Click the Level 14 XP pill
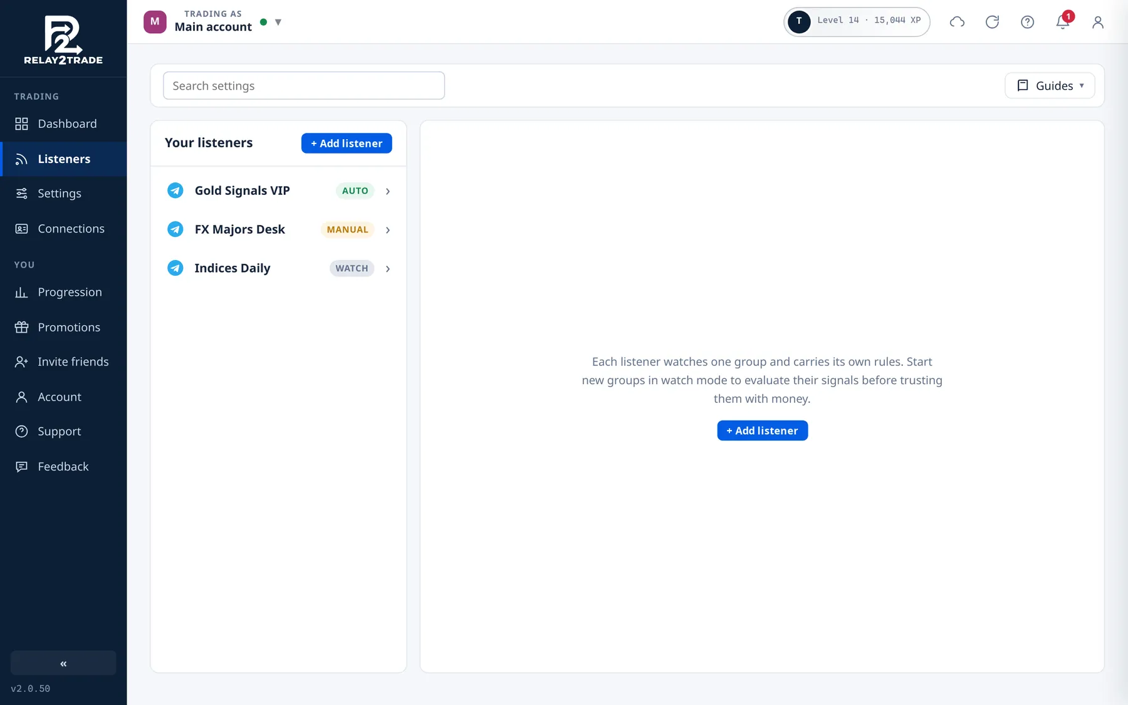The image size is (1128, 705). tap(857, 22)
